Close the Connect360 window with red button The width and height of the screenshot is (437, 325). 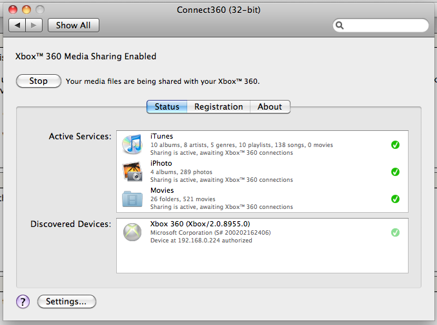click(13, 10)
